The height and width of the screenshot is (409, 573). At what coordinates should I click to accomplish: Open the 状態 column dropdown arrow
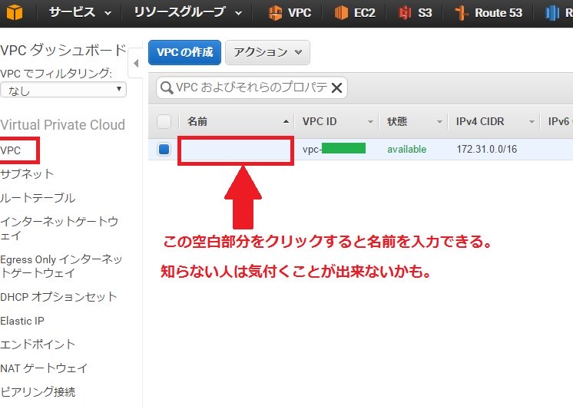439,121
